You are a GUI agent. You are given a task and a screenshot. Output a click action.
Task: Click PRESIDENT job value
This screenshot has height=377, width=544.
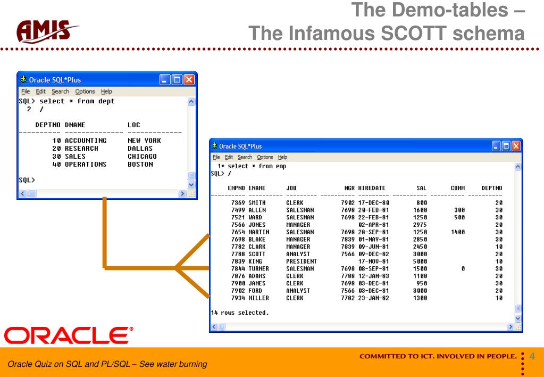(302, 261)
